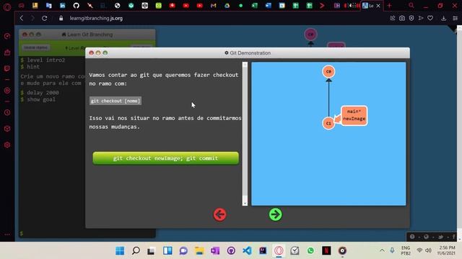
Task: Switch to the Word tab
Action: (x=268, y=6)
